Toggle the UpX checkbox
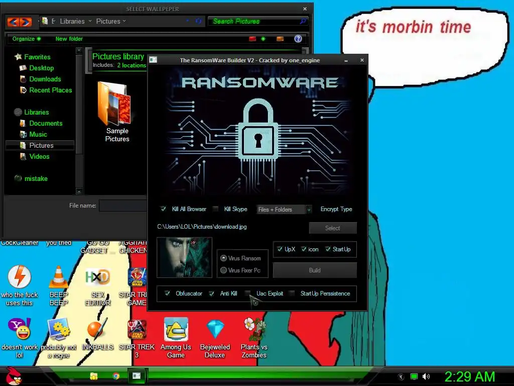Screen dimensions: 514x386 (279, 249)
